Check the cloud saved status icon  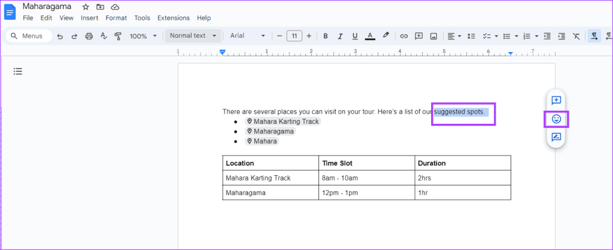[x=115, y=7]
